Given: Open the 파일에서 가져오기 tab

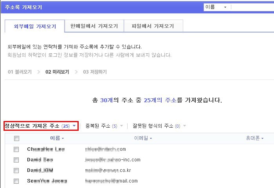Looking at the screenshot, I should point(153,26).
